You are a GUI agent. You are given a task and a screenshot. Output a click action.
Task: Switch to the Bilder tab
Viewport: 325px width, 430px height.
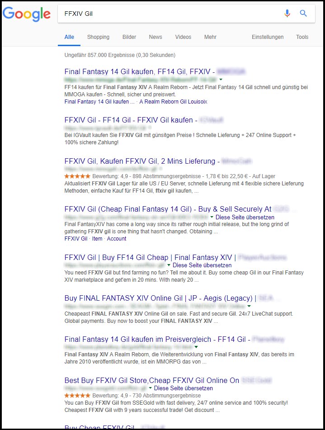pos(129,37)
